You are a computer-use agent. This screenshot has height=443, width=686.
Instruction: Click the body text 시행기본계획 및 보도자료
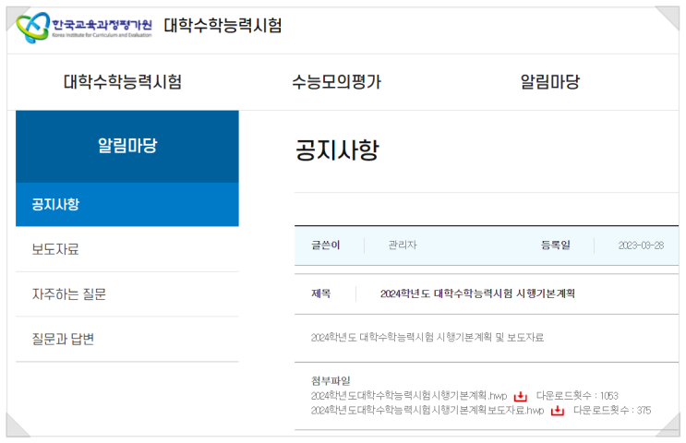tap(427, 337)
